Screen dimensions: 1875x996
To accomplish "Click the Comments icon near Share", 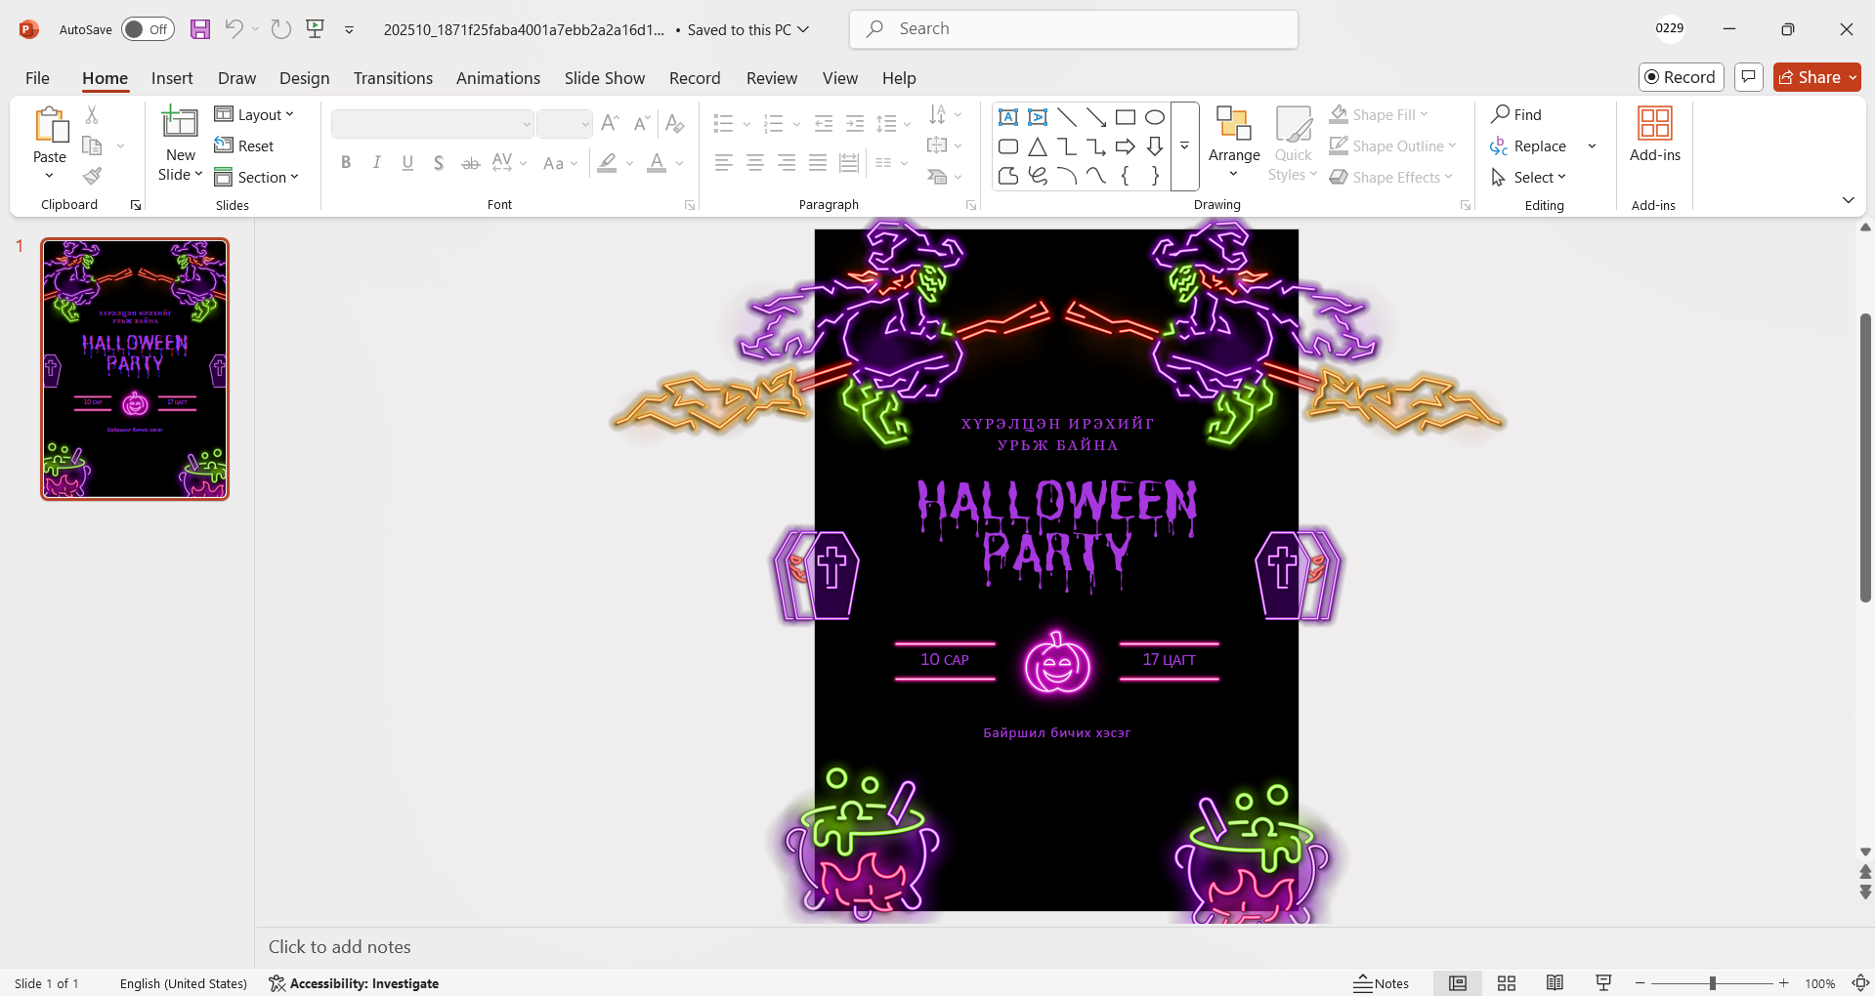I will pos(1748,77).
